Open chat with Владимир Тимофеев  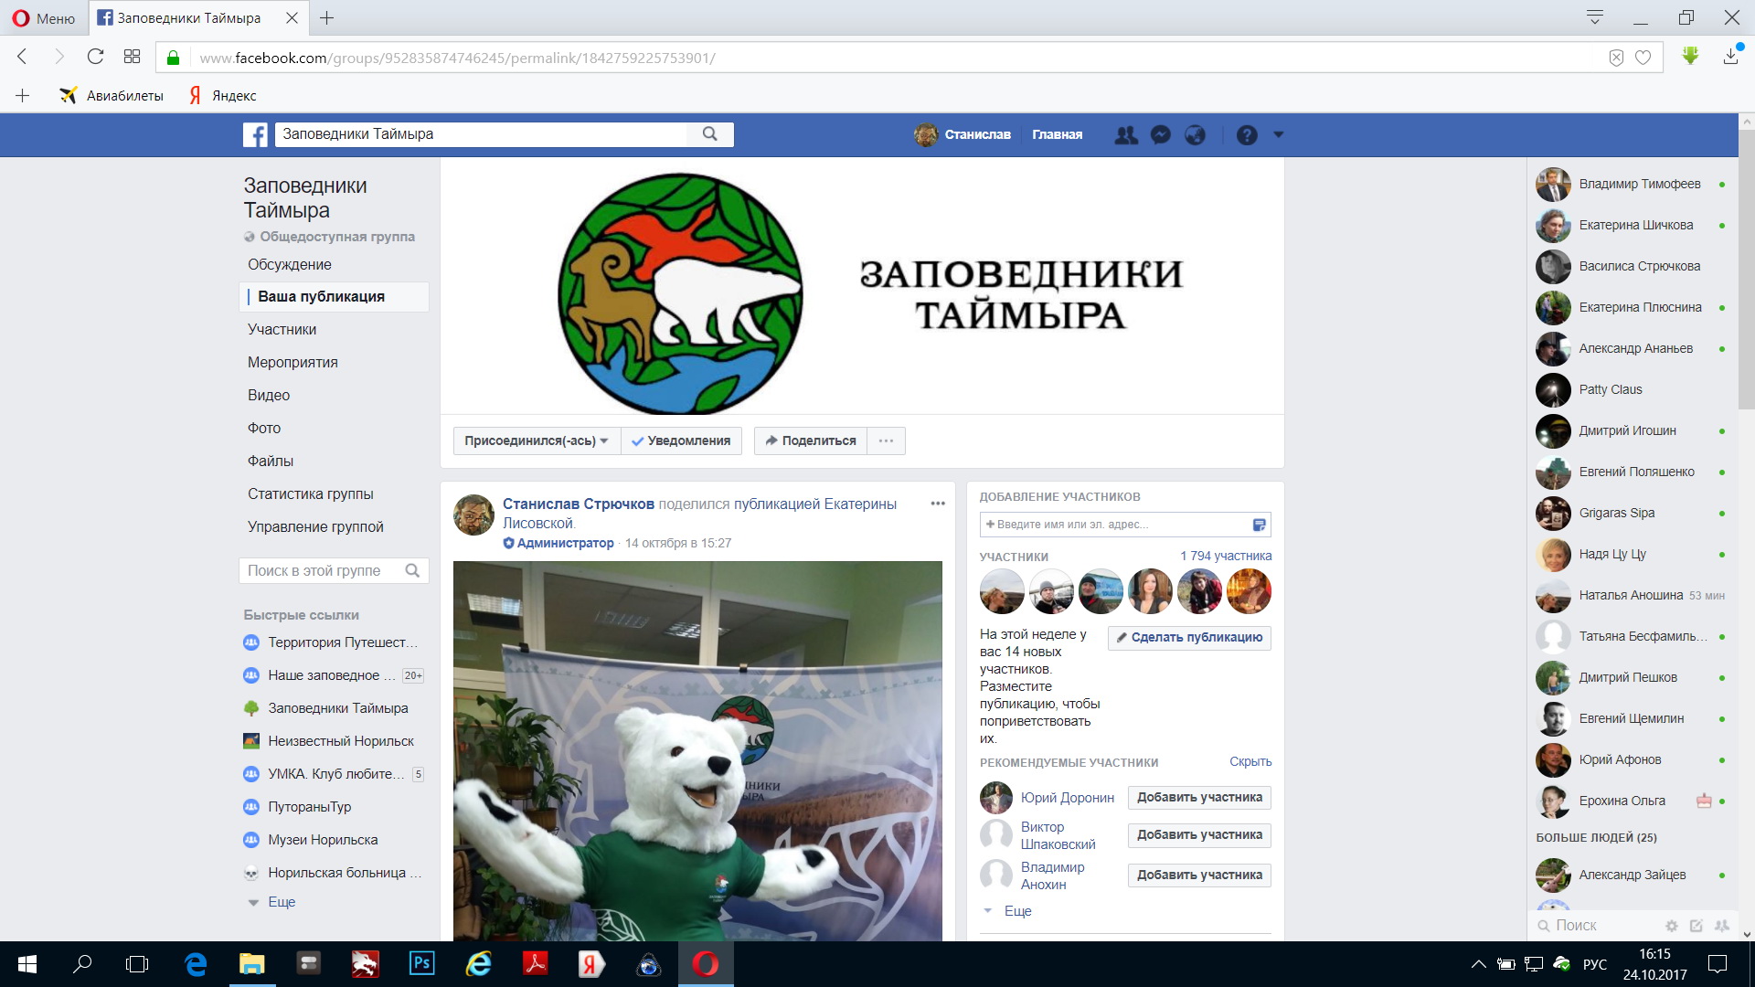[1631, 184]
